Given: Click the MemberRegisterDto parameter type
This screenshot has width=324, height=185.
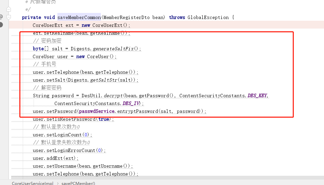Looking at the screenshot, I should 126,17.
